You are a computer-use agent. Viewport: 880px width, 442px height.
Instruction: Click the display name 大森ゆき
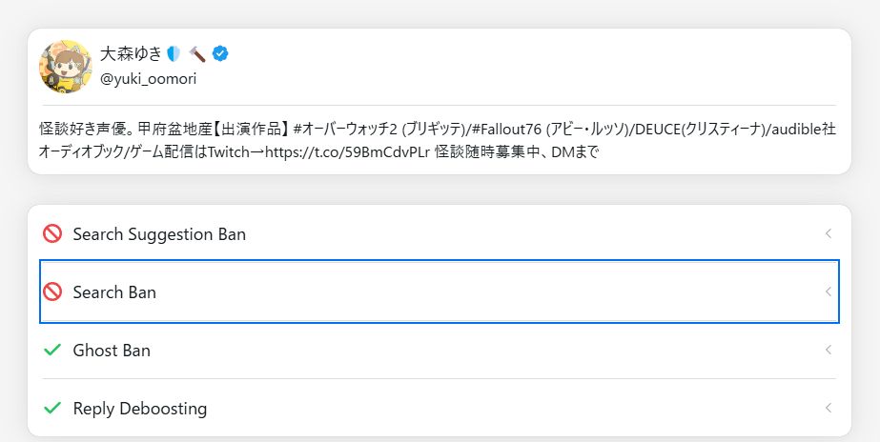(131, 54)
